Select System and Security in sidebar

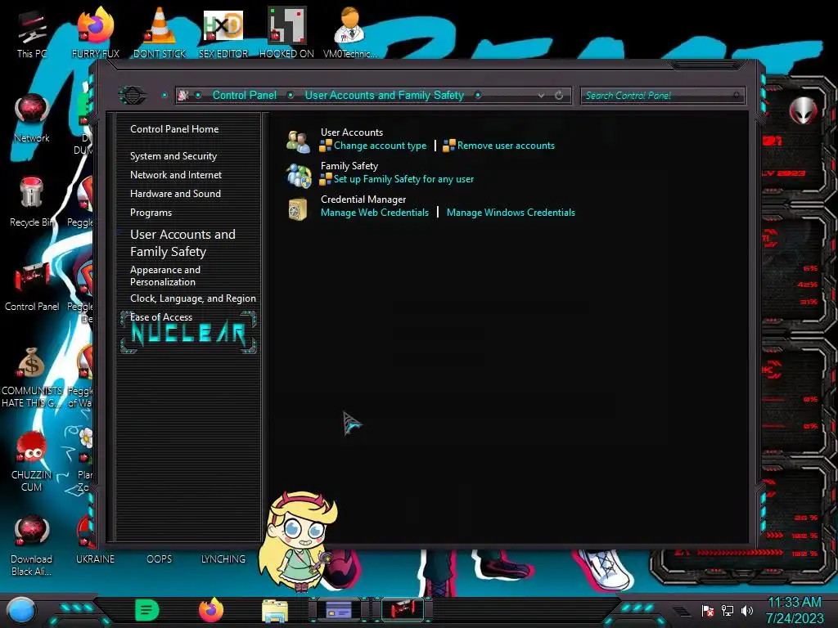(173, 156)
